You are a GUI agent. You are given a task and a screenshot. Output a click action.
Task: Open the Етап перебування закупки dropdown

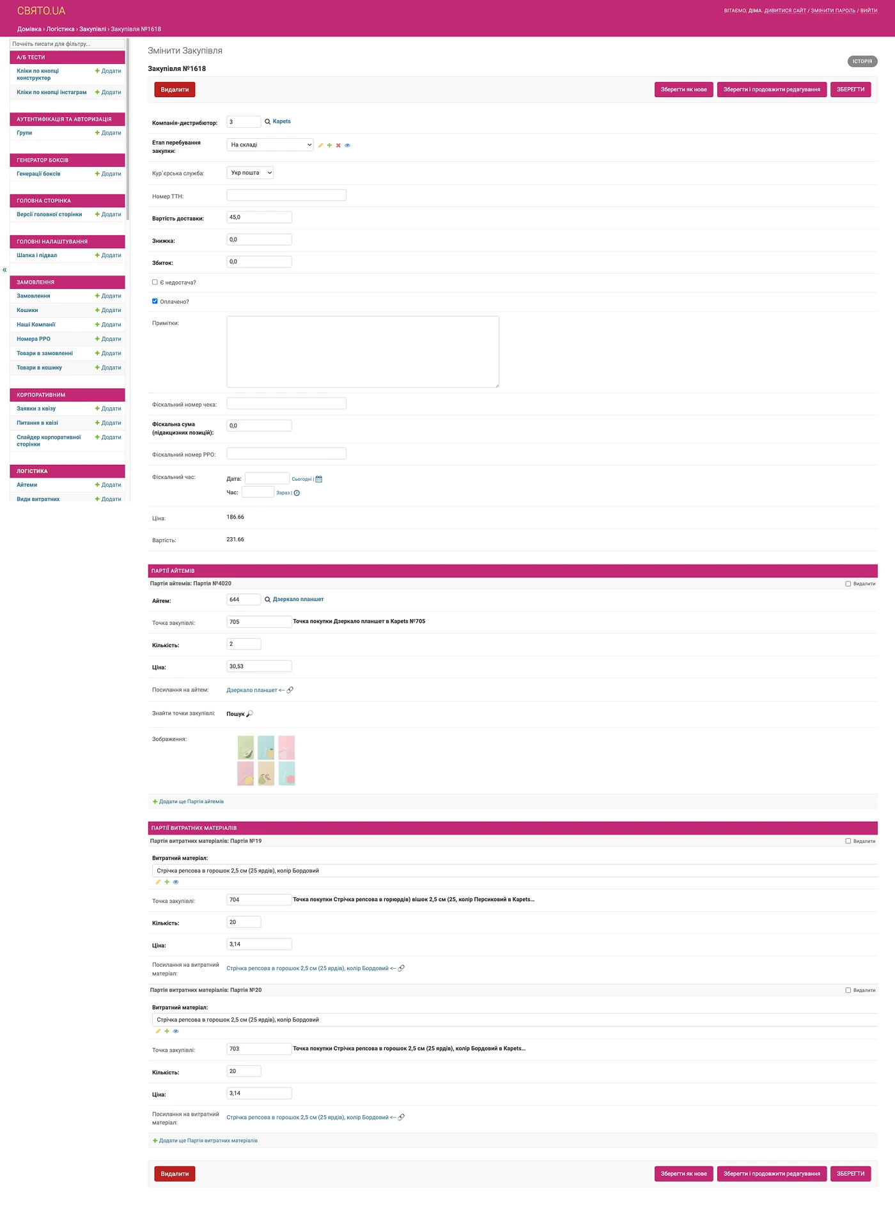(270, 145)
